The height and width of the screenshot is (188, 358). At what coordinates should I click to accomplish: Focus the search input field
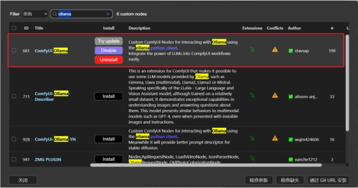[81, 14]
